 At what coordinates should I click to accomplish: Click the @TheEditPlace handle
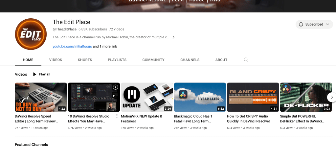pyautogui.click(x=64, y=29)
